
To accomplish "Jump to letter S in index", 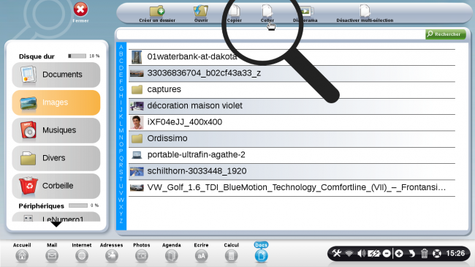I will coord(121,172).
